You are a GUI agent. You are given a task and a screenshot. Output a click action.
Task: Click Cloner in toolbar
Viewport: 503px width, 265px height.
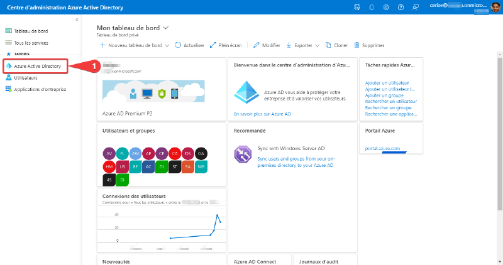coord(336,45)
